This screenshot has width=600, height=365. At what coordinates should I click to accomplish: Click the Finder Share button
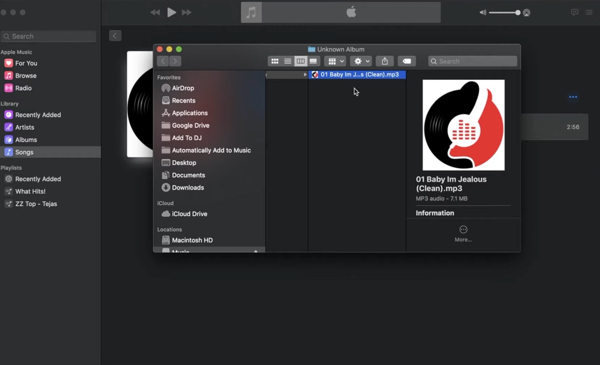[385, 61]
